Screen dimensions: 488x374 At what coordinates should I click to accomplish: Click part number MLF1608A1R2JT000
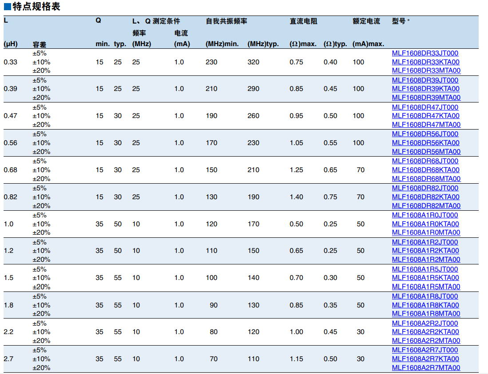(x=425, y=242)
